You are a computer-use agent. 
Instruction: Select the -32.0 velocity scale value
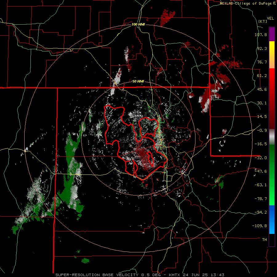(261, 158)
